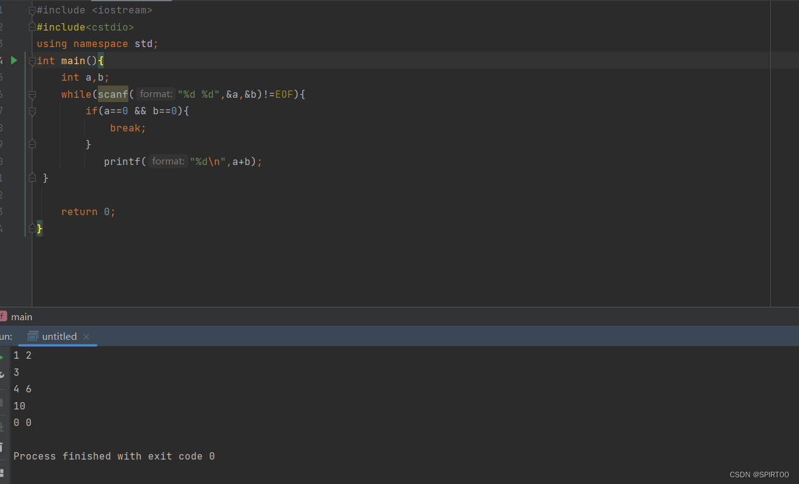This screenshot has width=799, height=484.
Task: Click the <iostream> header name
Action: tap(122, 10)
